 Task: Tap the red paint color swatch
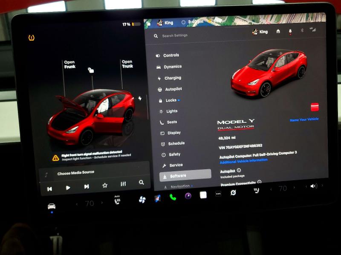point(315,107)
